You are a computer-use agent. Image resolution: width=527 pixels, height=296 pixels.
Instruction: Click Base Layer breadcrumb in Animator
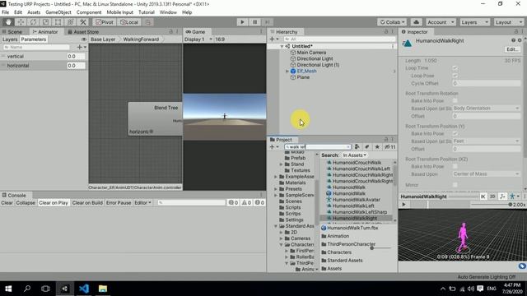(103, 39)
